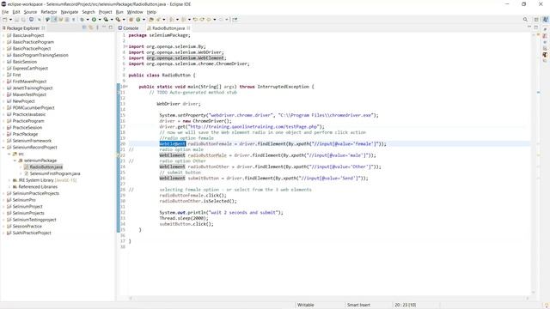Viewport: 550px width, 309px height.
Task: Click the Open Type toolbar icon
Action: click(151, 20)
